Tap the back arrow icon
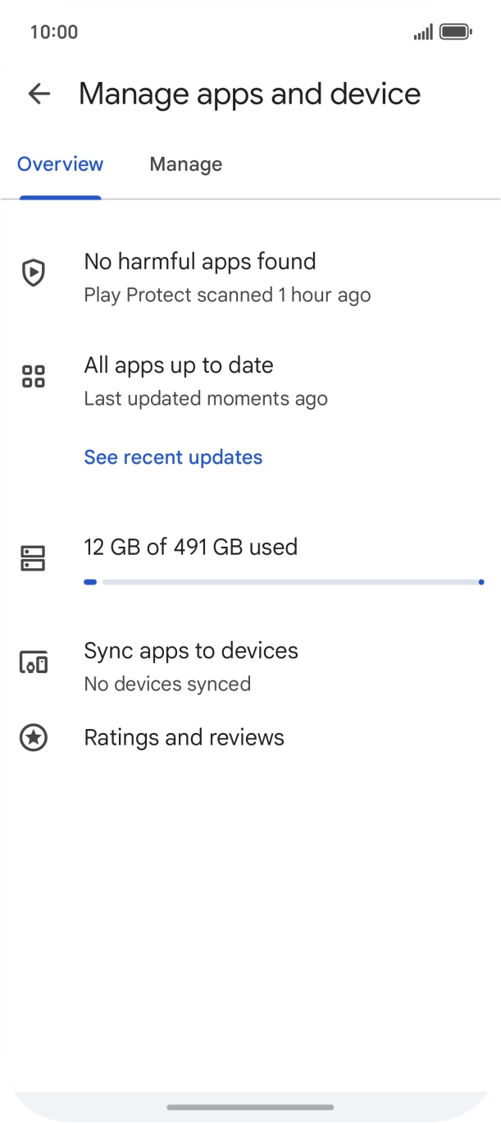Image resolution: width=501 pixels, height=1123 pixels. pos(39,94)
